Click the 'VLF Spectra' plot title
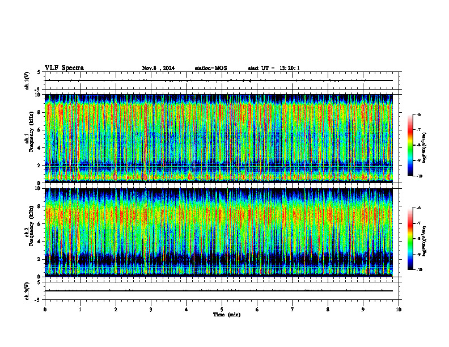This screenshot has width=449, height=347. click(x=64, y=68)
